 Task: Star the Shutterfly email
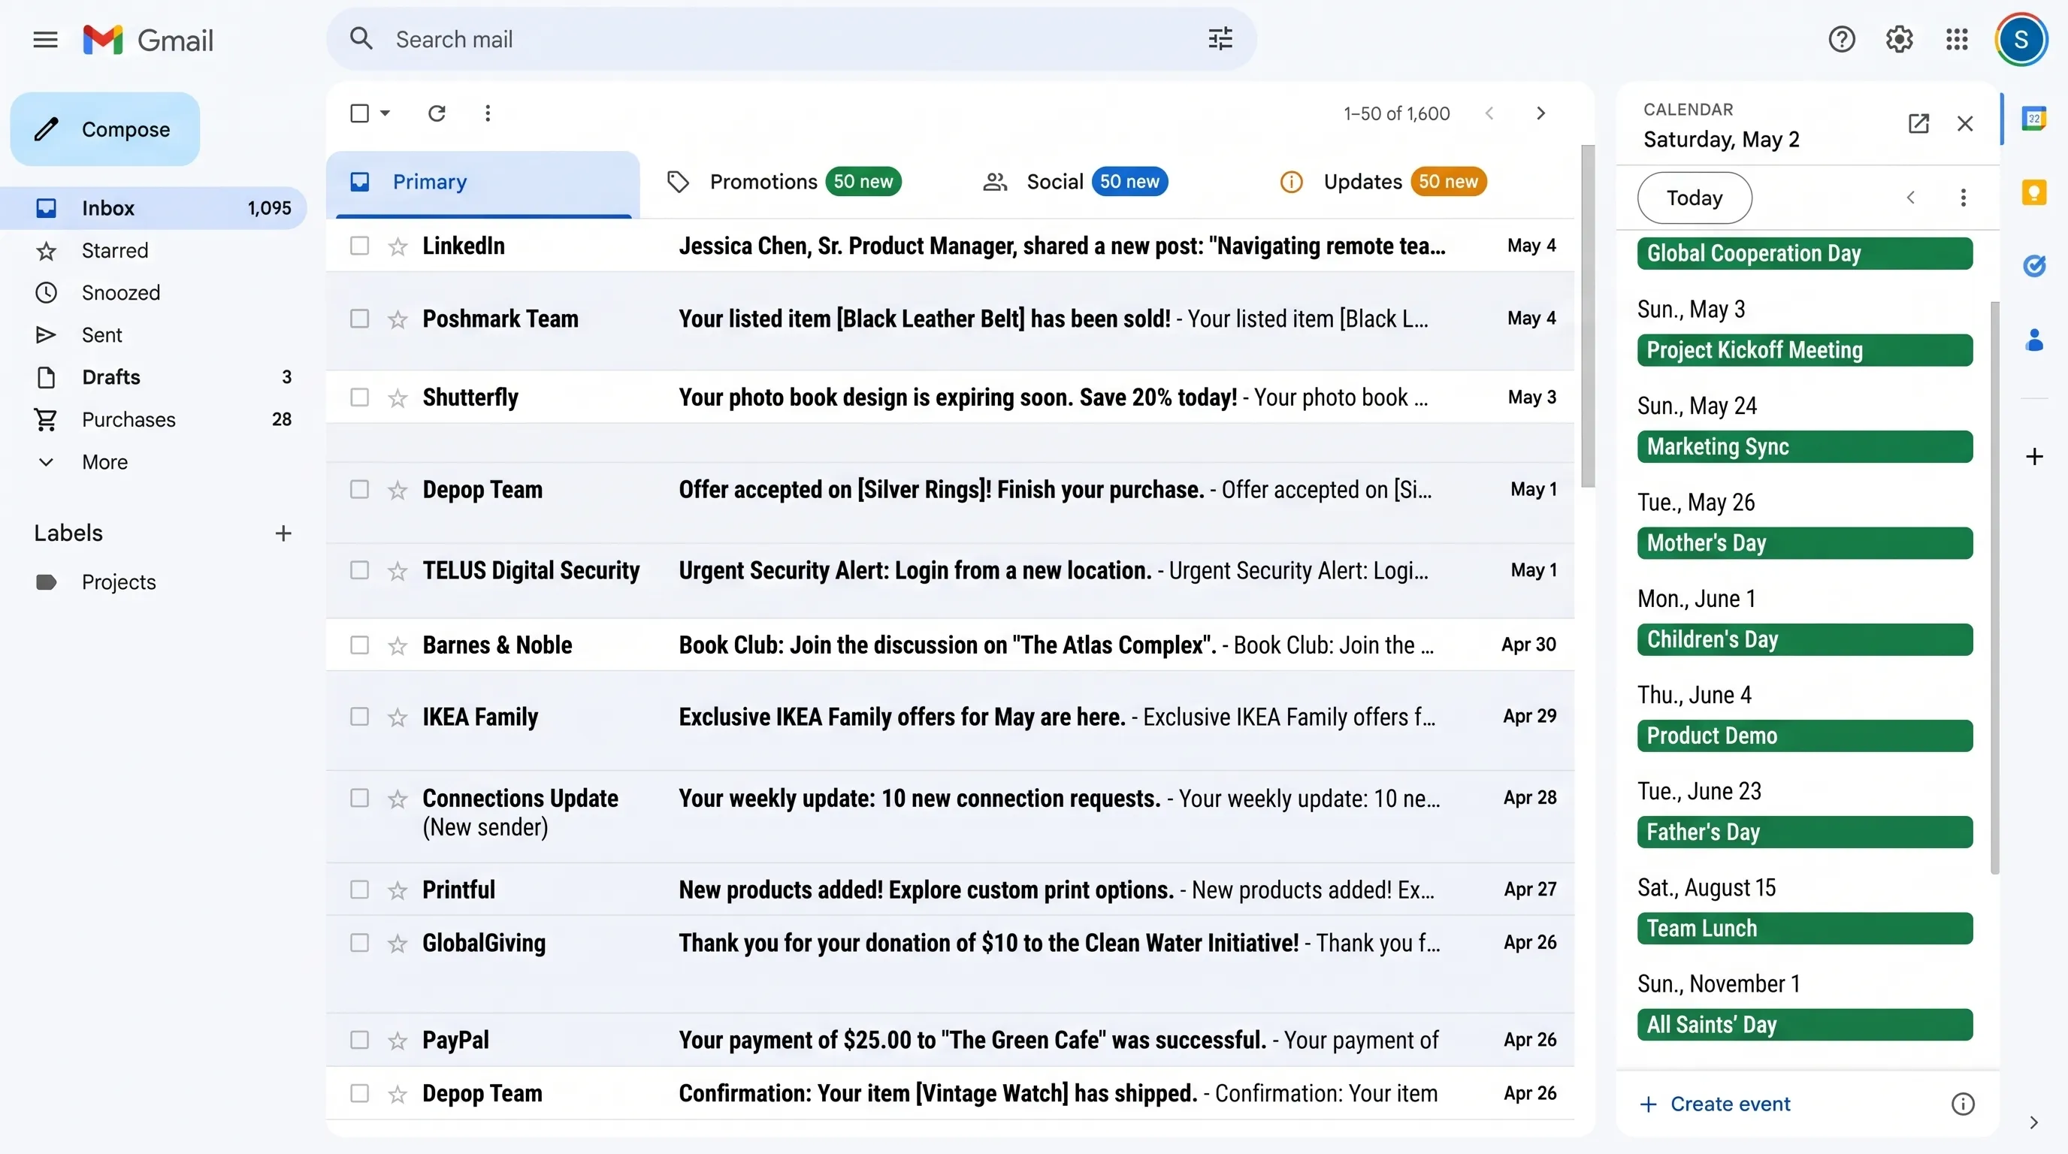(x=398, y=398)
